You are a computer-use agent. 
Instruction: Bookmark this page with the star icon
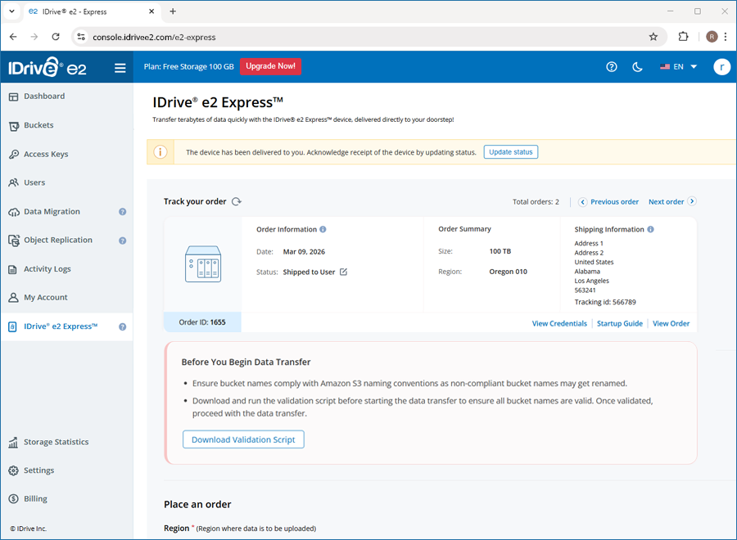653,37
